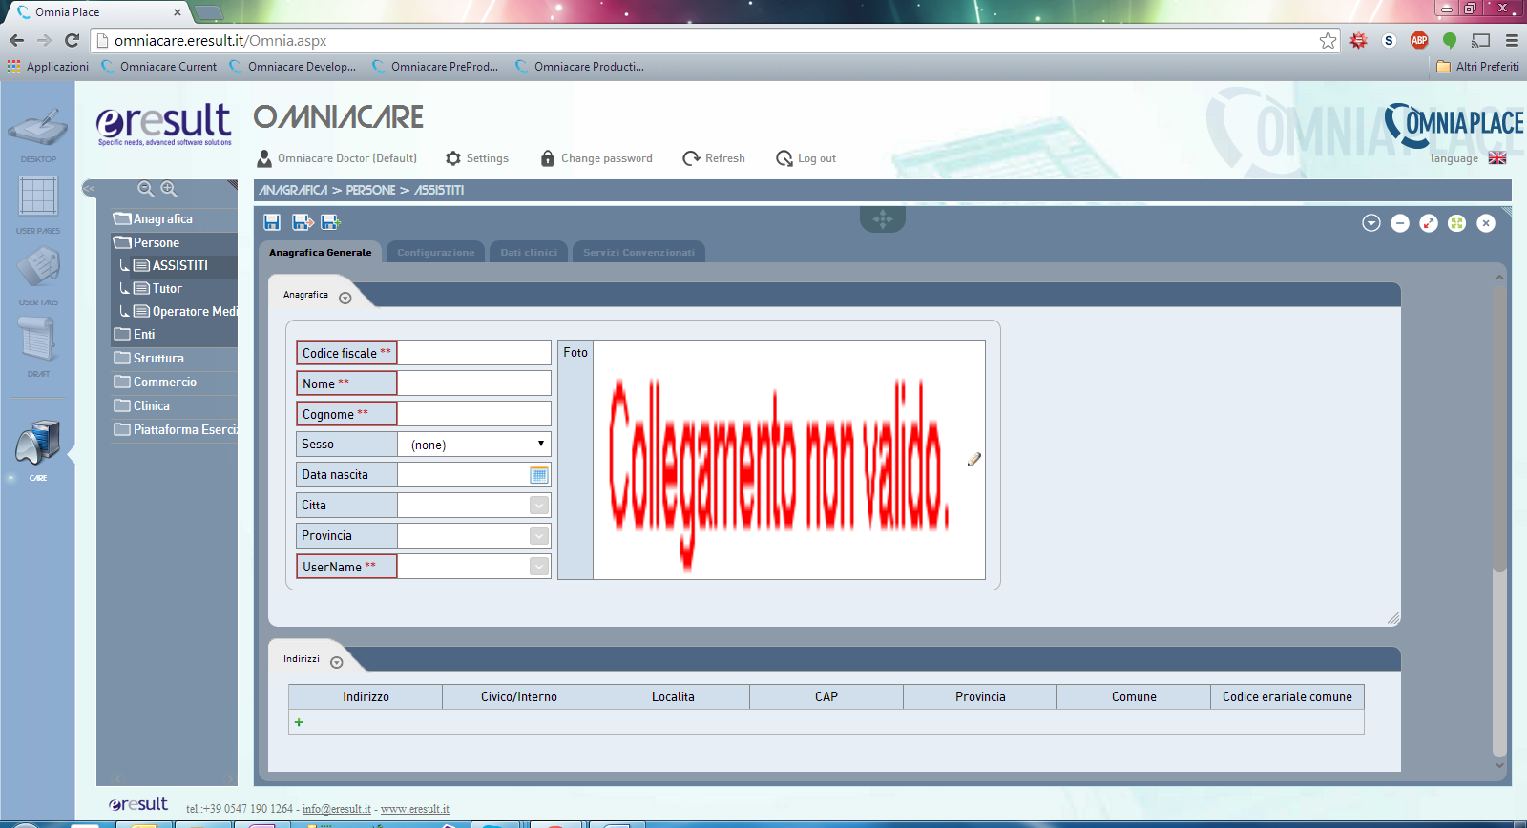Viewport: 1527px width, 828px height.
Task: Collapse the Indirizzi section expander
Action: (336, 662)
